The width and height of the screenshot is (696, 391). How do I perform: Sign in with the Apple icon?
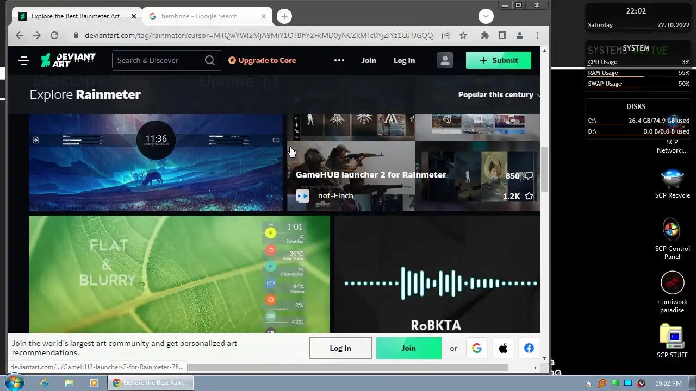(503, 348)
